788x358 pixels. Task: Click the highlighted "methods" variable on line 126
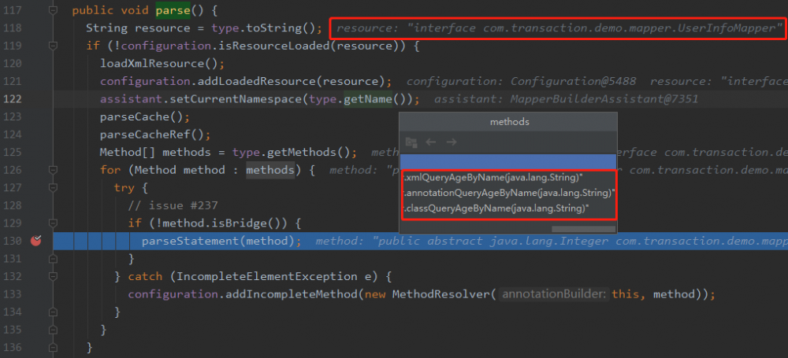(x=270, y=170)
